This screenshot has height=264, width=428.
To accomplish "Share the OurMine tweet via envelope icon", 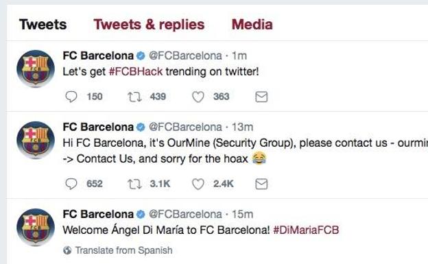I will point(261,184).
